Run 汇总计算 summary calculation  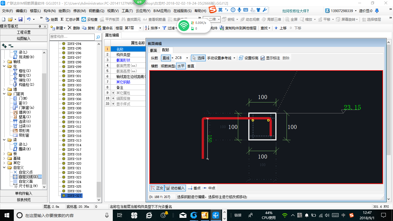coord(70,19)
